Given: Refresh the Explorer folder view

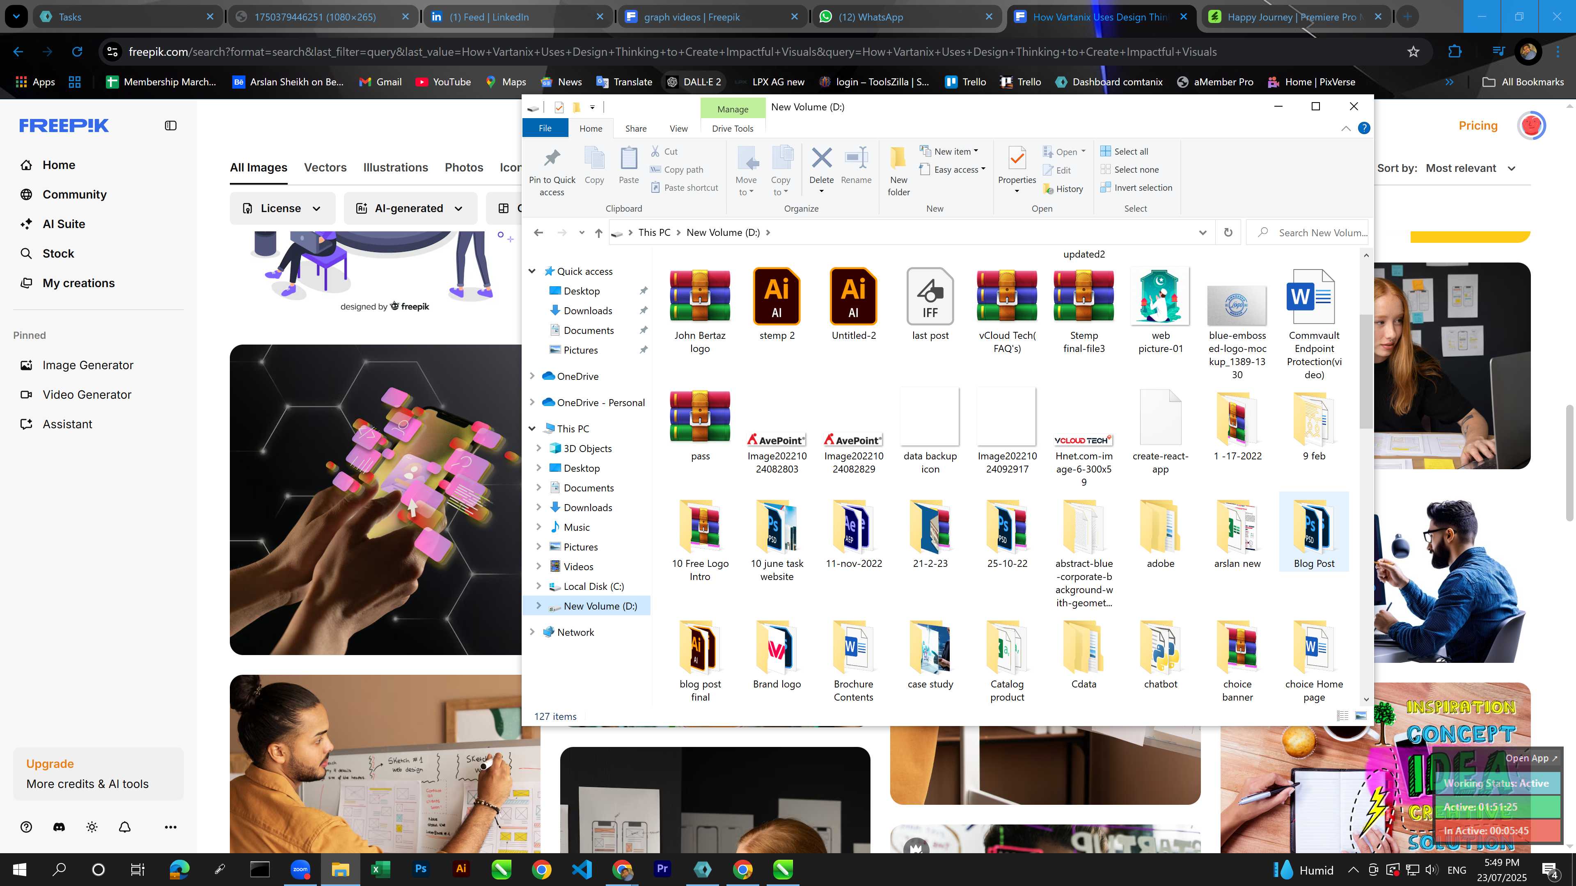Looking at the screenshot, I should (1228, 232).
